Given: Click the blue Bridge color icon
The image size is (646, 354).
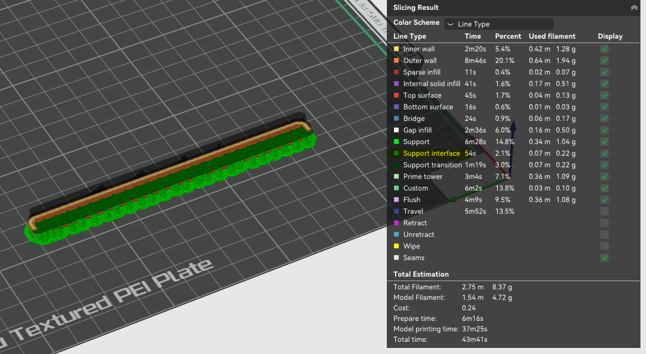Looking at the screenshot, I should 396,119.
